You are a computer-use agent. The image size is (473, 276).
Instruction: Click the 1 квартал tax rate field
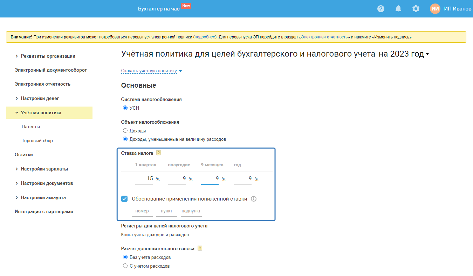[144, 179]
